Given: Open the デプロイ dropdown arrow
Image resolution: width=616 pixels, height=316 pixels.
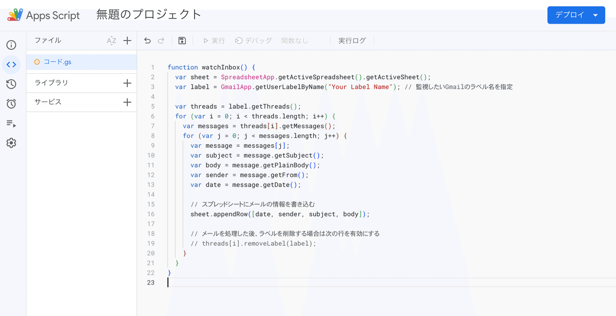Looking at the screenshot, I should click(x=595, y=15).
